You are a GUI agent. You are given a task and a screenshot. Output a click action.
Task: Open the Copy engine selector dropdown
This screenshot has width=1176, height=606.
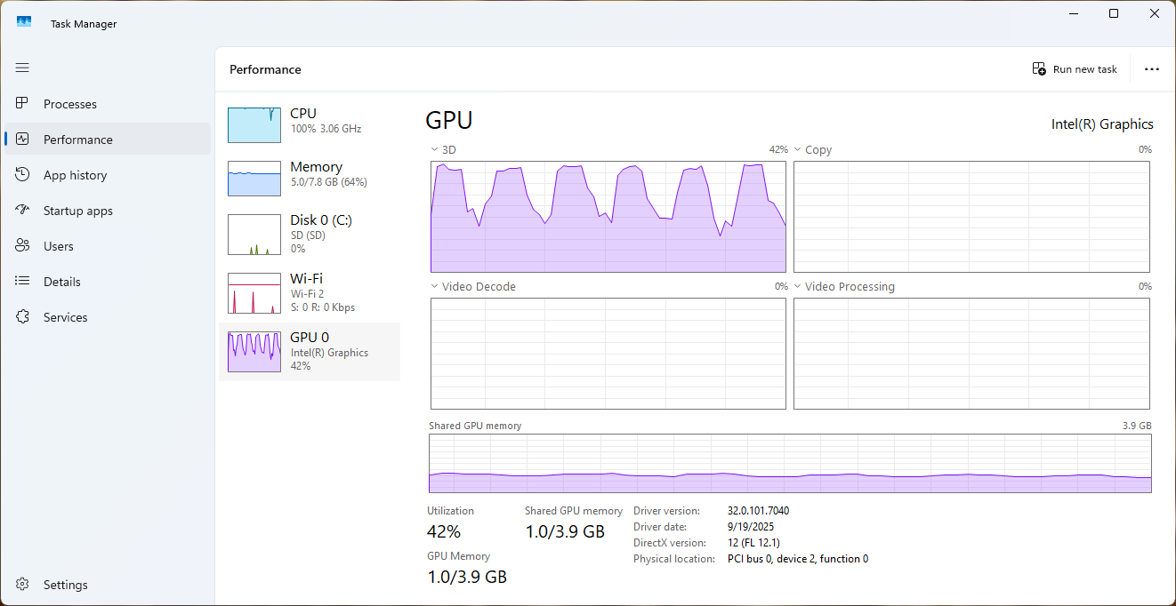(x=798, y=150)
